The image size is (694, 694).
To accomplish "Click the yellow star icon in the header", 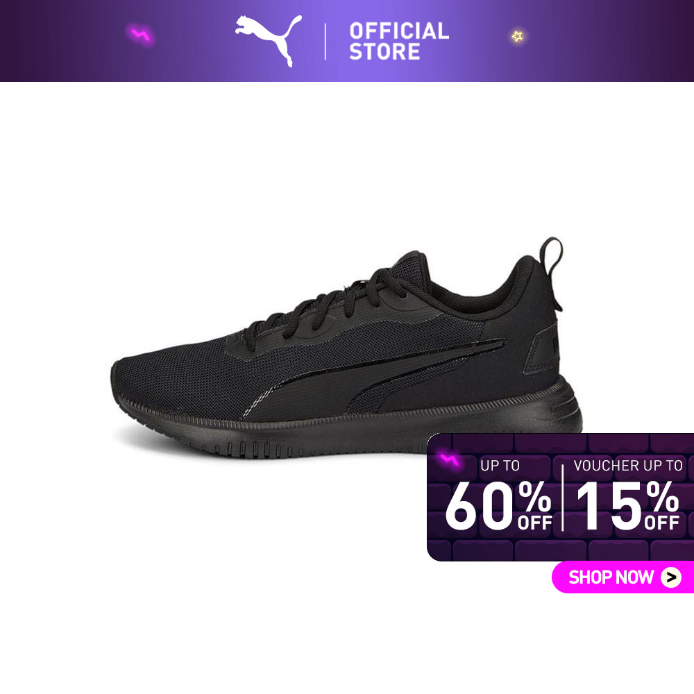I will (x=517, y=36).
